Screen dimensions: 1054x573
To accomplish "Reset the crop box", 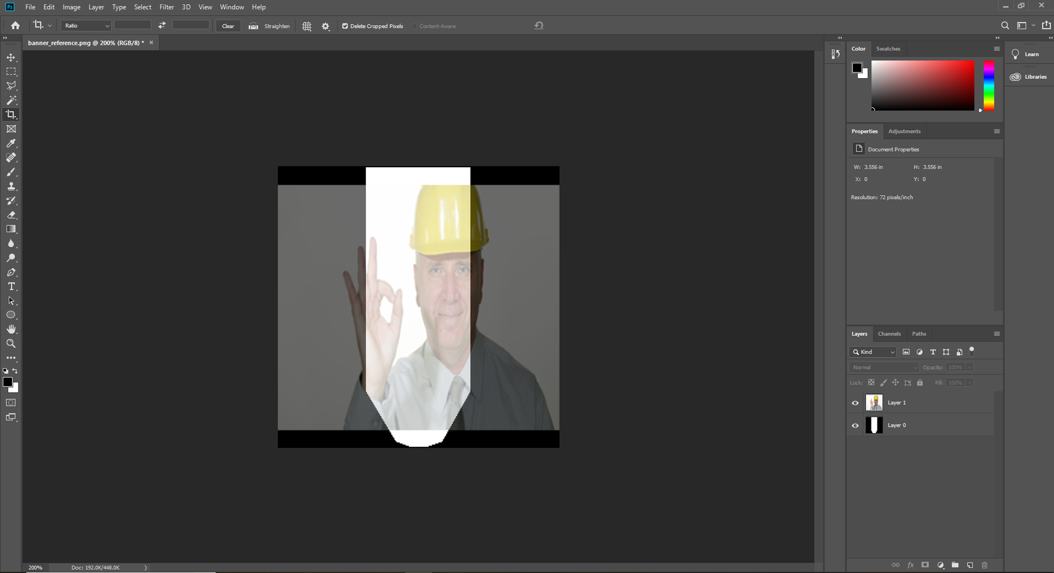I will click(x=539, y=25).
